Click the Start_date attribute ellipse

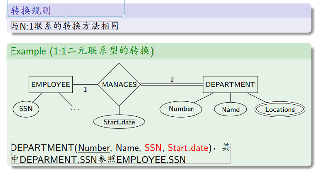[x=119, y=122]
